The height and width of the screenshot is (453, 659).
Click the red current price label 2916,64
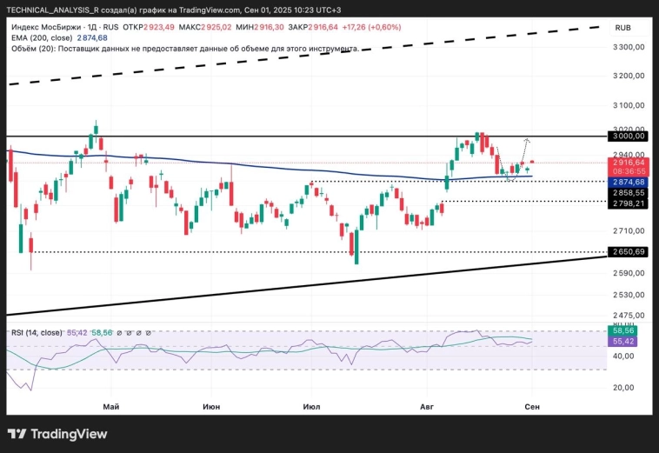click(x=629, y=163)
